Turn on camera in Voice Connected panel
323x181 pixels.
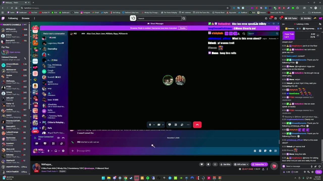point(37,144)
